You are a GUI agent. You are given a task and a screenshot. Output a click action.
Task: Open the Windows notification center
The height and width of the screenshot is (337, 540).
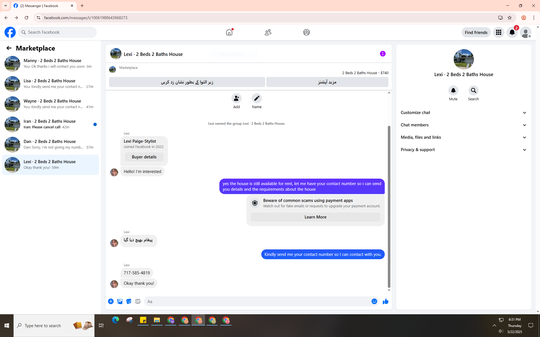click(x=531, y=325)
